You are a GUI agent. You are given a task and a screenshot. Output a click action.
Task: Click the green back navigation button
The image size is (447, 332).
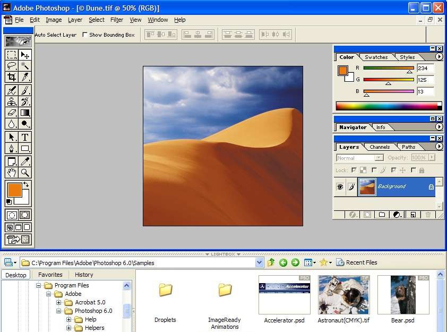coord(282,262)
